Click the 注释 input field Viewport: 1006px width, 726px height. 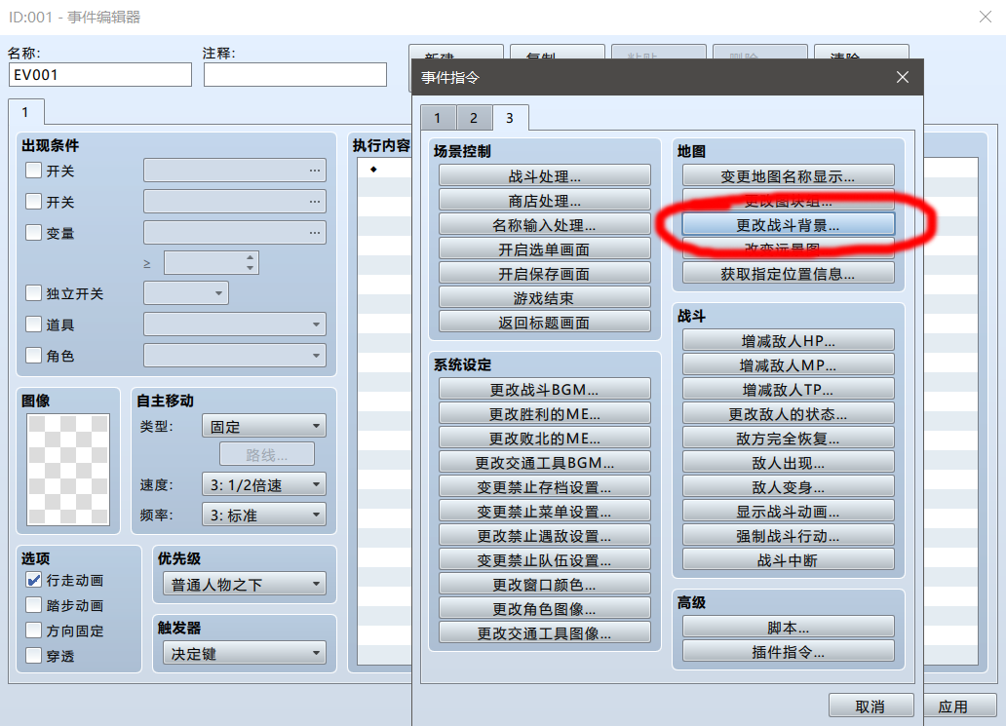pos(295,74)
